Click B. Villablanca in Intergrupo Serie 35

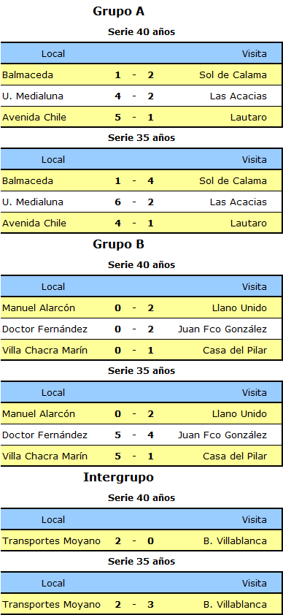pos(236,605)
